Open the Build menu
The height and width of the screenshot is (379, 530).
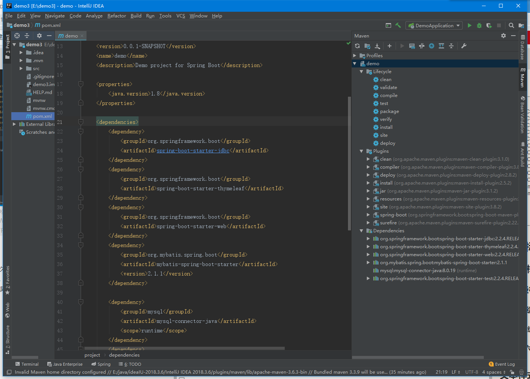pyautogui.click(x=136, y=16)
